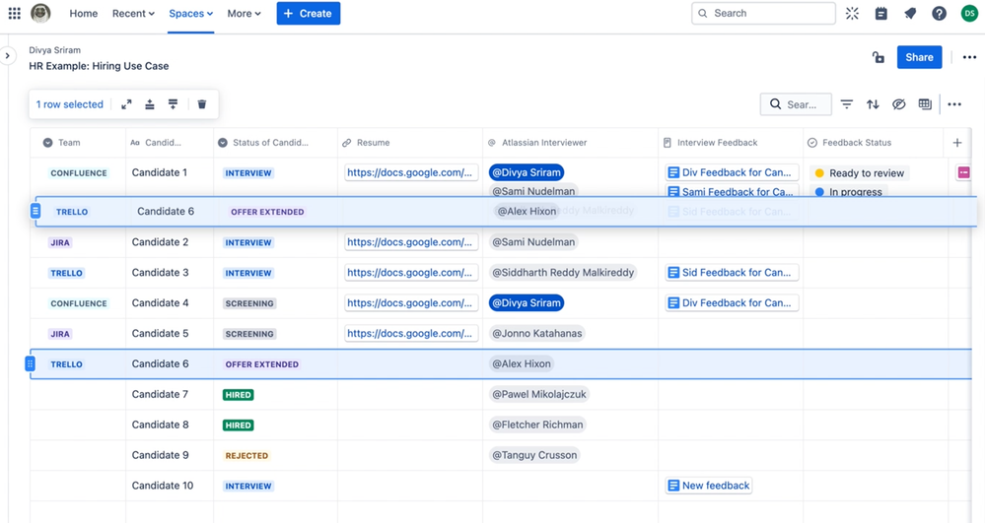The height and width of the screenshot is (523, 985).
Task: Click the @Tanguy Crusson mention
Action: click(x=534, y=455)
